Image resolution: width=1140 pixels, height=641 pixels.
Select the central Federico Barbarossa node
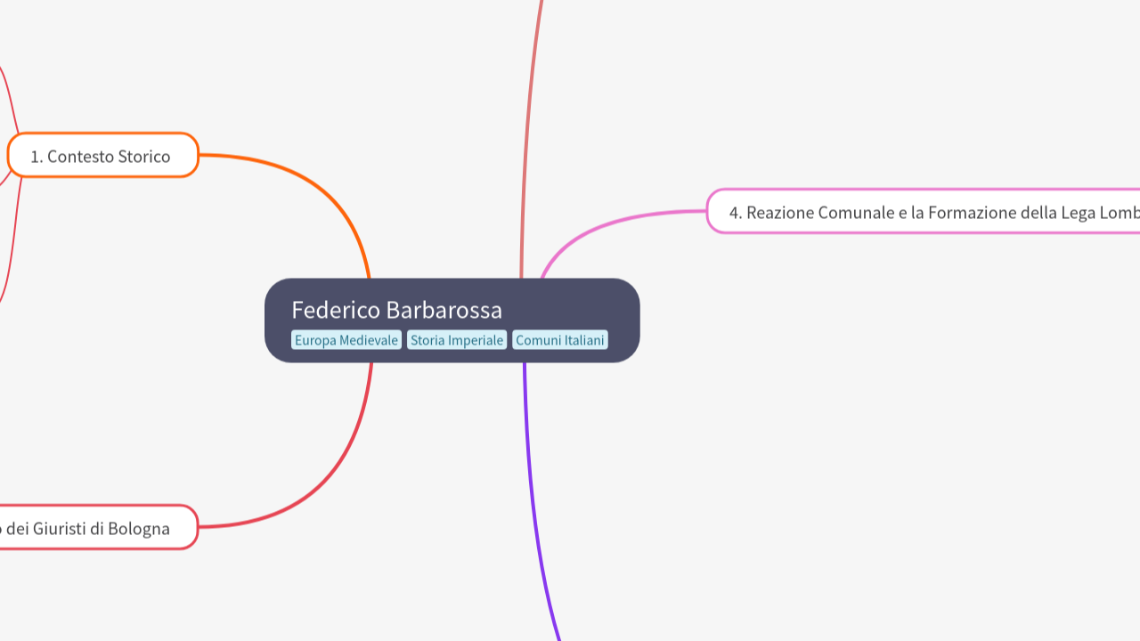tap(452, 319)
